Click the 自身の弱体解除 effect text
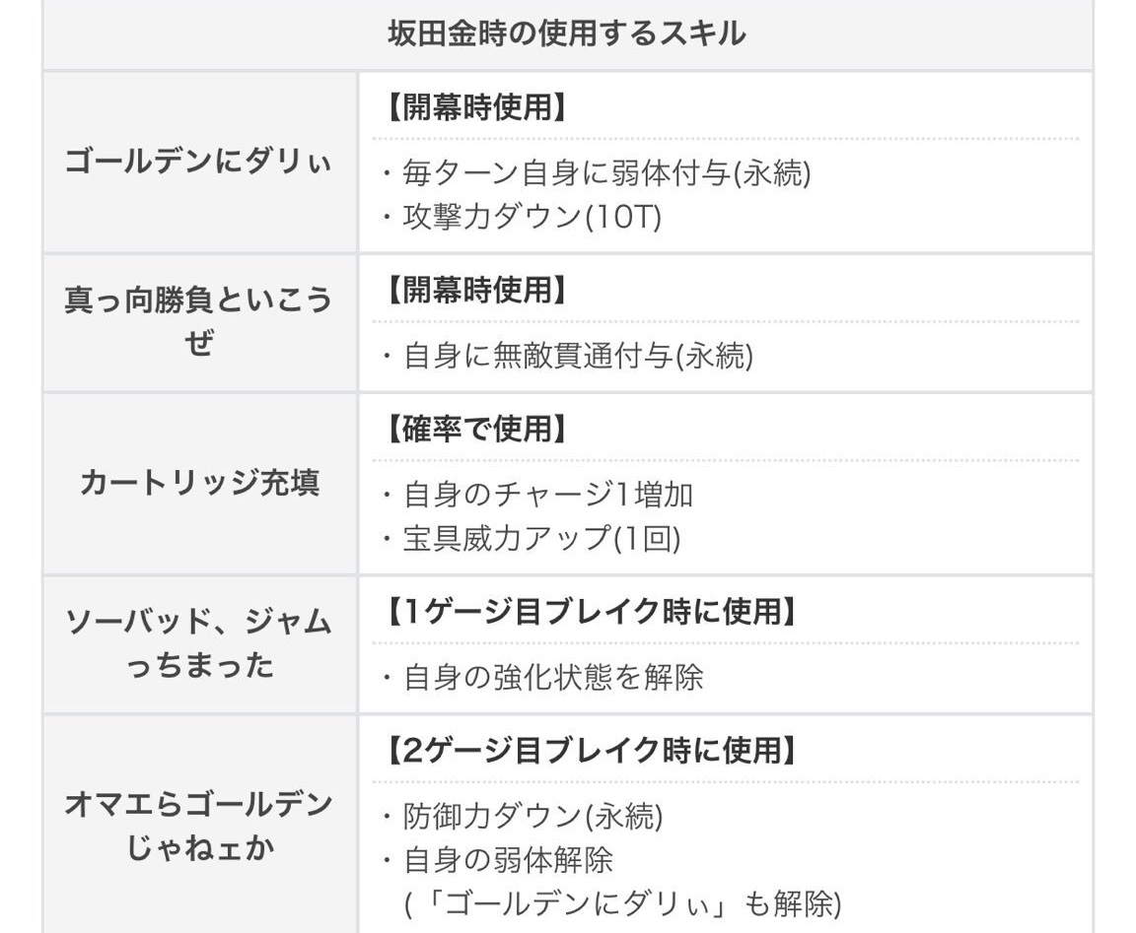Viewport: 1136px width, 933px height. click(498, 859)
